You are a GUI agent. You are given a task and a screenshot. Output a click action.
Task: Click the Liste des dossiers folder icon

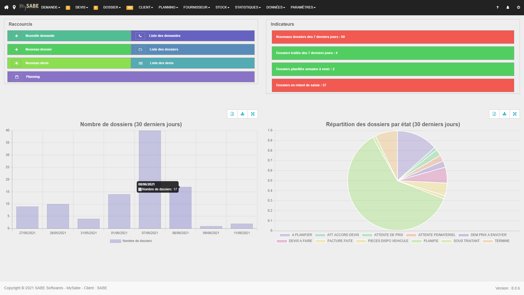(x=140, y=49)
